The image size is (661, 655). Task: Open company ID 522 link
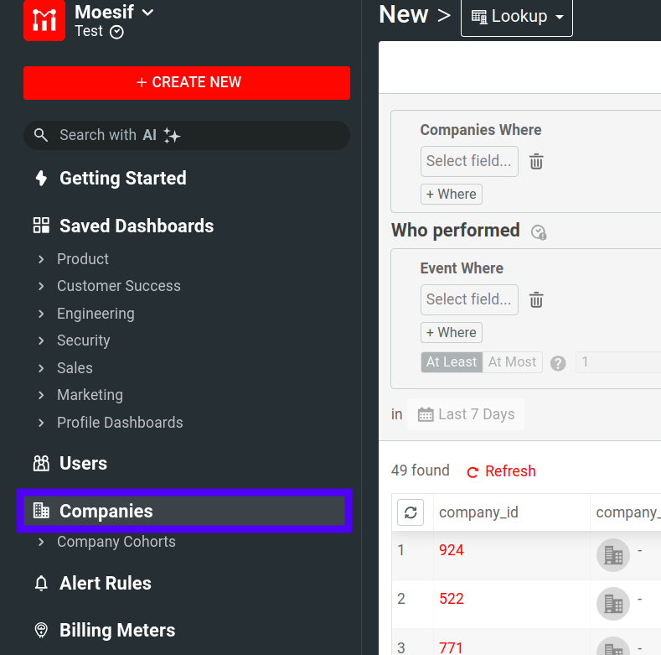[451, 599]
